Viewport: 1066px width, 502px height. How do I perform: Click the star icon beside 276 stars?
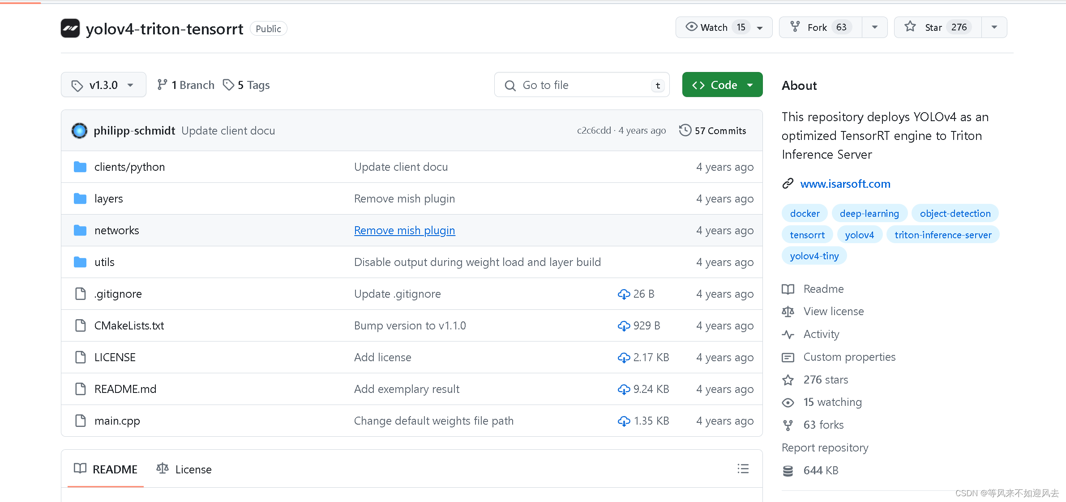[788, 380]
